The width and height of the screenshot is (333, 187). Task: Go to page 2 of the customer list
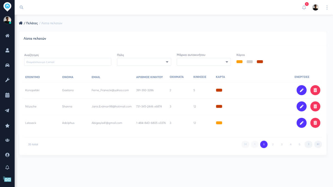[273, 144]
